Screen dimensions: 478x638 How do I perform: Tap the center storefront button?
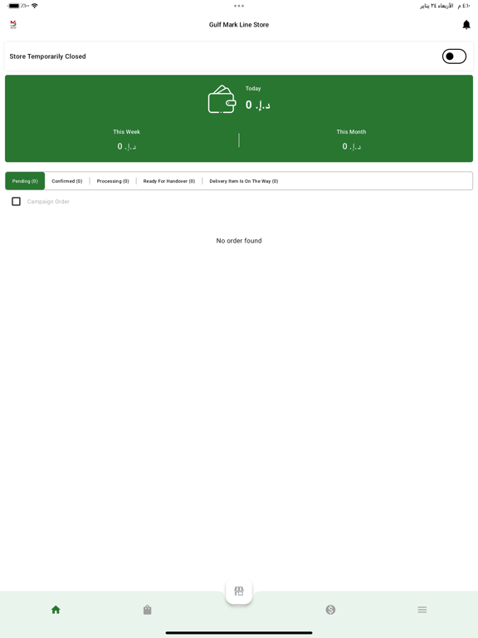tap(239, 591)
